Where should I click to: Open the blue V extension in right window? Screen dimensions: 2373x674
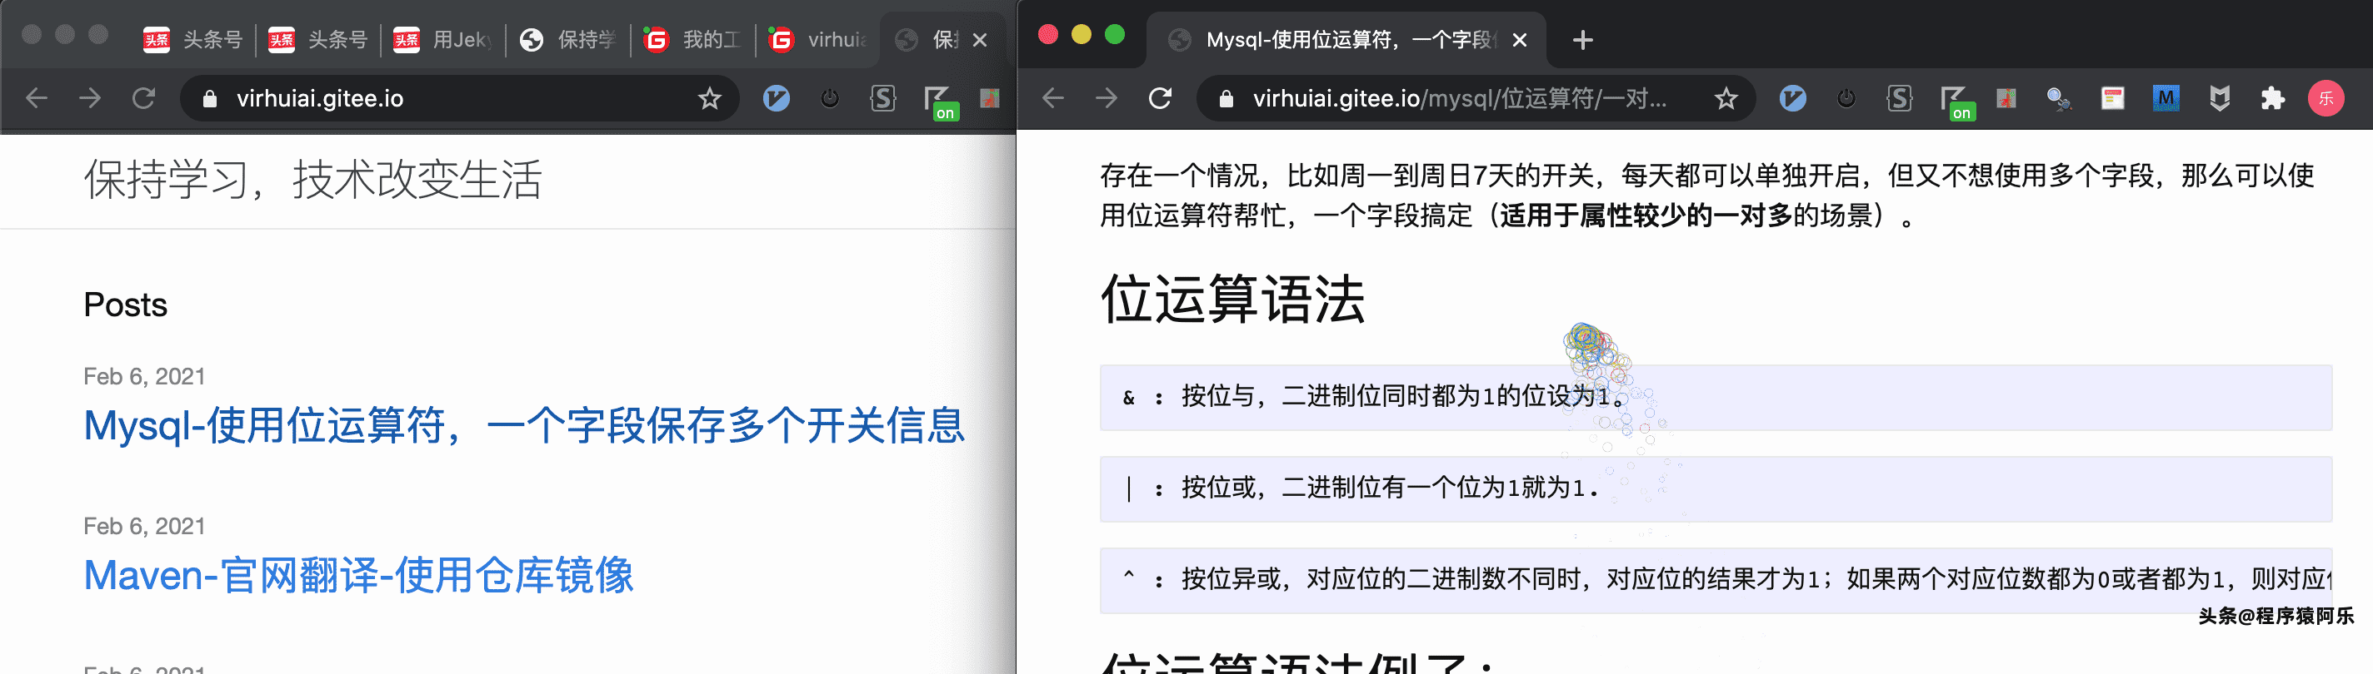[1791, 98]
